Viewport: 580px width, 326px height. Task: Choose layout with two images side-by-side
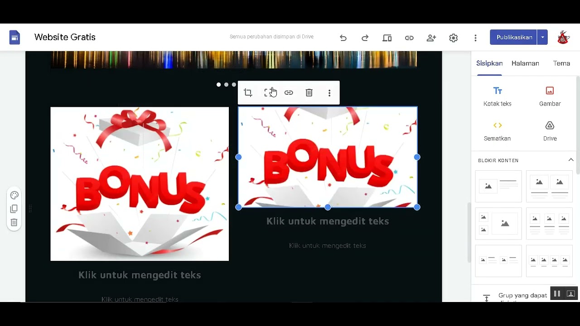click(549, 186)
